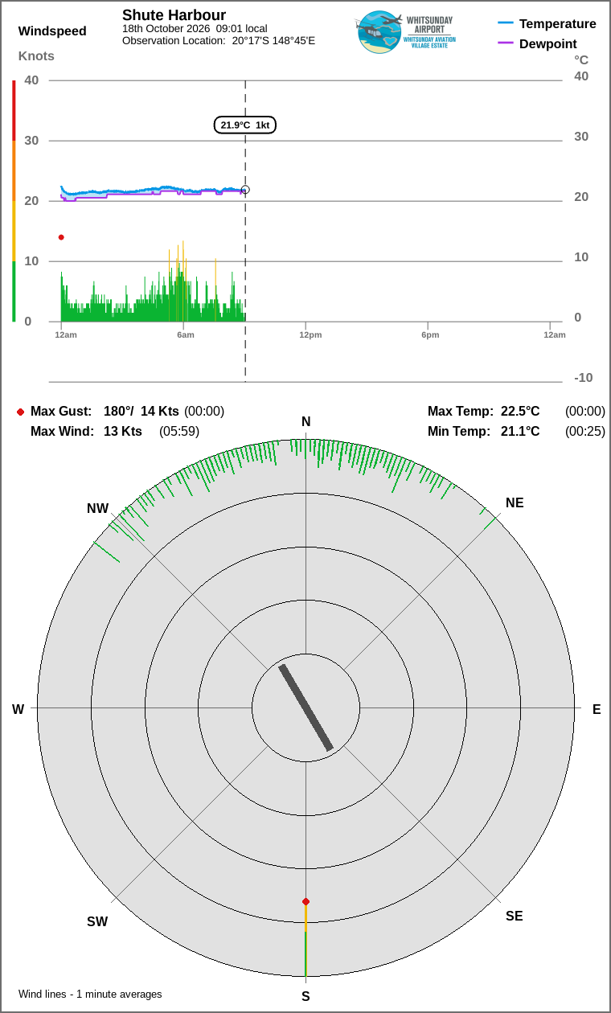This screenshot has width=611, height=1013.
Task: Click the Min Temp 21.1°C value
Action: 520,432
